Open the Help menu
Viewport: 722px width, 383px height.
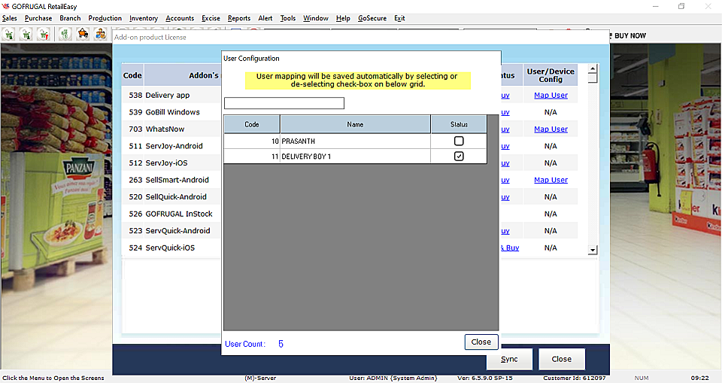click(x=343, y=18)
